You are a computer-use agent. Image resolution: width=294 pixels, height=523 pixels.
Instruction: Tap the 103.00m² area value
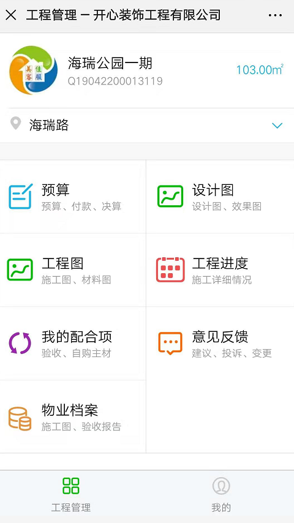[260, 69]
